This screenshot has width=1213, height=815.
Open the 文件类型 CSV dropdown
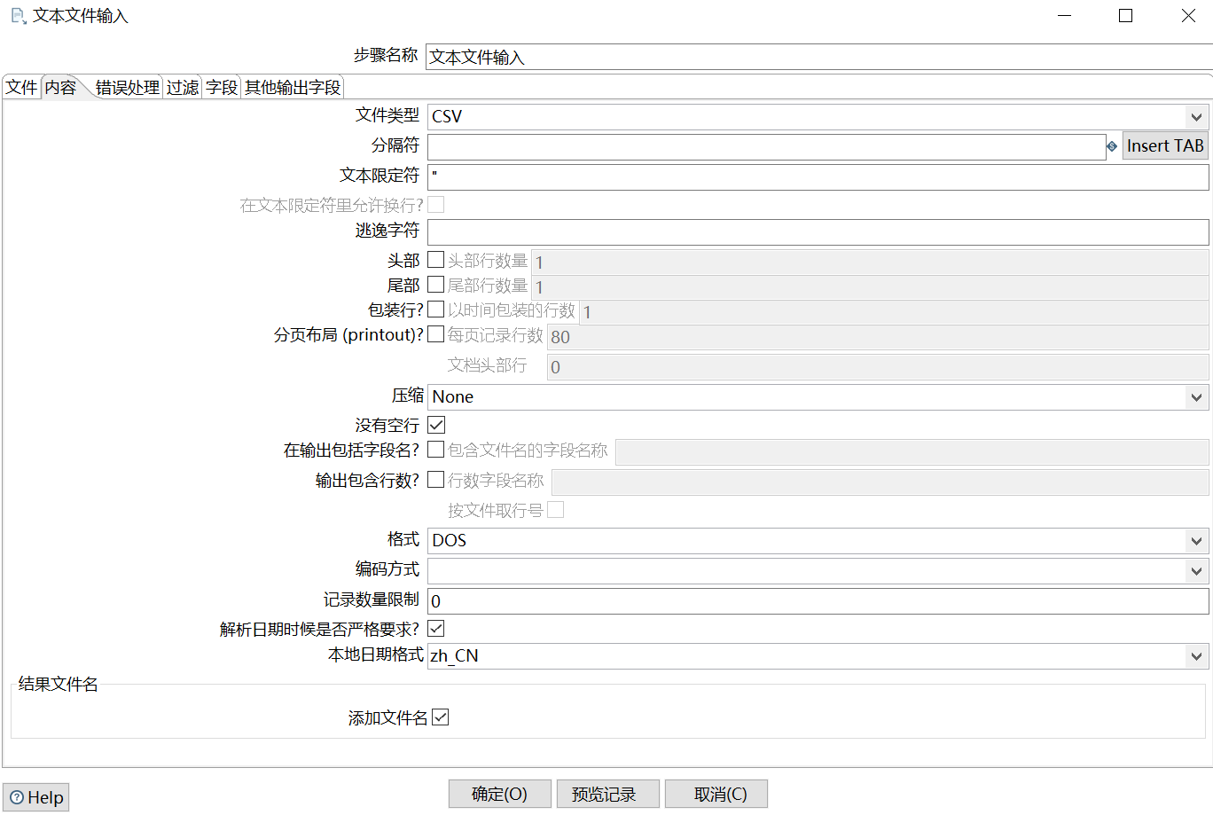click(1196, 117)
